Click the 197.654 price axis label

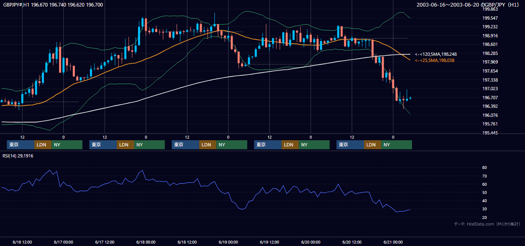[490, 71]
